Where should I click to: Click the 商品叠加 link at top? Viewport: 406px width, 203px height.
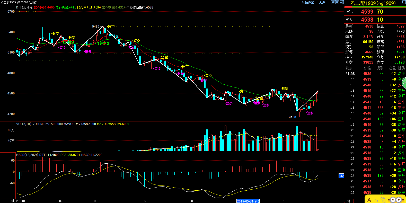(308, 2)
